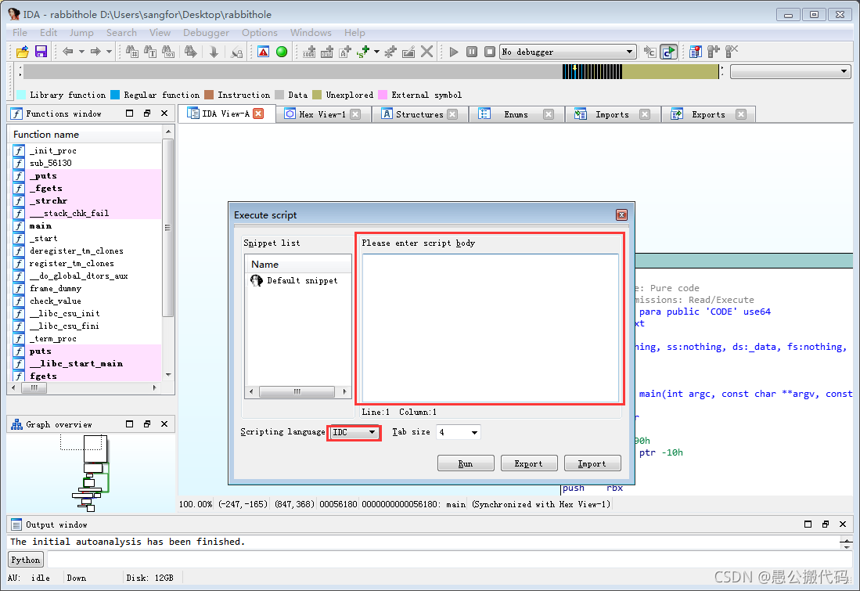Image resolution: width=860 pixels, height=591 pixels.
Task: Click the asterisk plus array icon
Action: (390, 52)
